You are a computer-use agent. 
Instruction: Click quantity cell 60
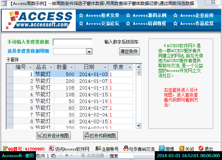click(x=65, y=108)
